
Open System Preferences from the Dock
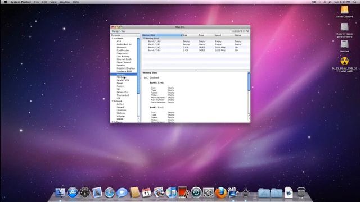[x=209, y=192]
